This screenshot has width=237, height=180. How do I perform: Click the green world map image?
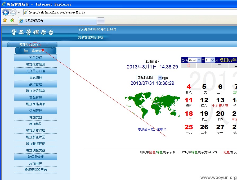tap(152, 105)
